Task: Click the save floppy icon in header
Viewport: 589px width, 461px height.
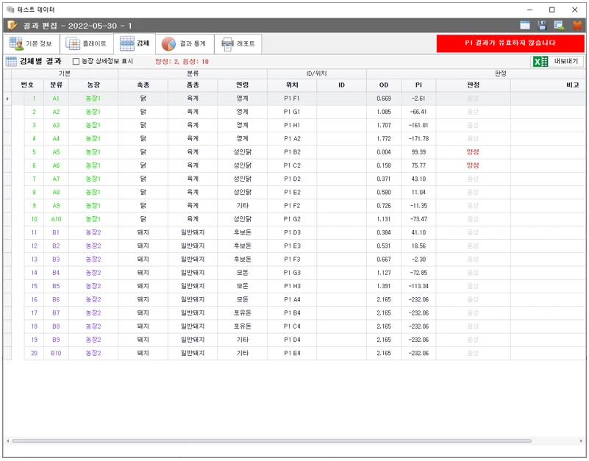Action: click(x=542, y=26)
